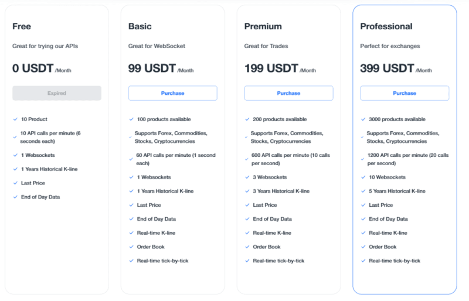Select the Premium plan title
This screenshot has height=301, width=469.
pyautogui.click(x=263, y=26)
